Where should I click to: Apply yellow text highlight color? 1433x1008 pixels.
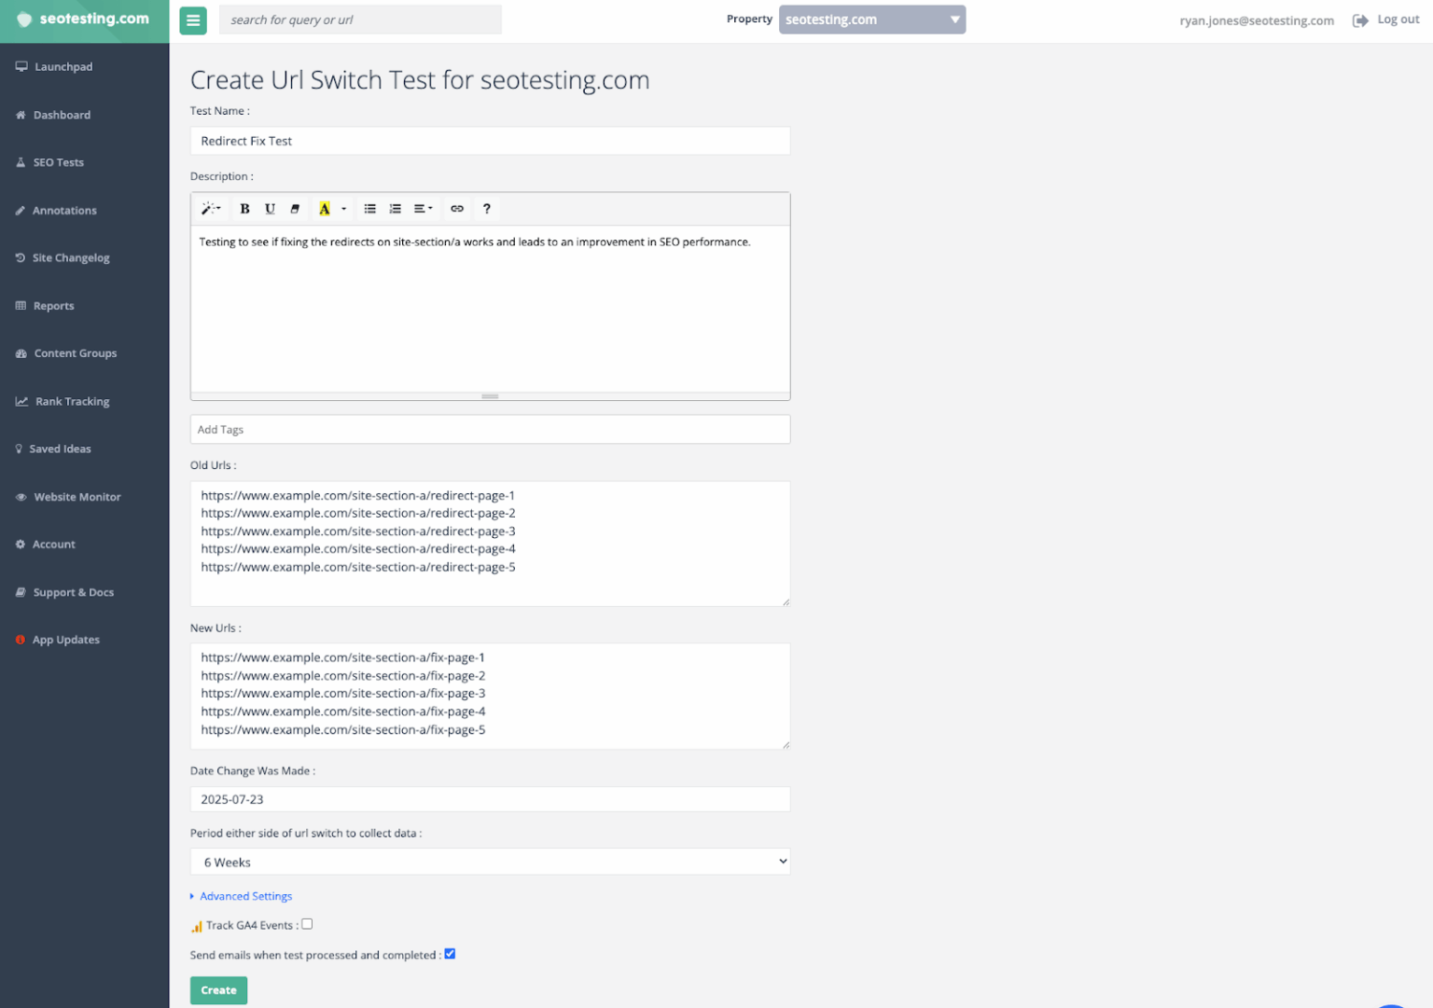(325, 208)
